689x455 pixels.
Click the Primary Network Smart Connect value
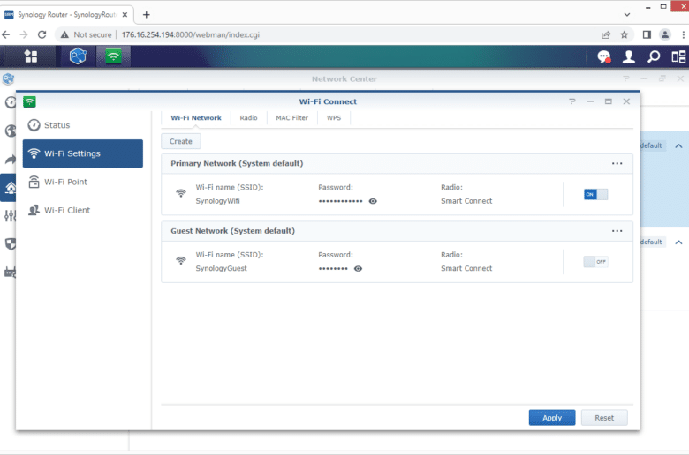466,201
